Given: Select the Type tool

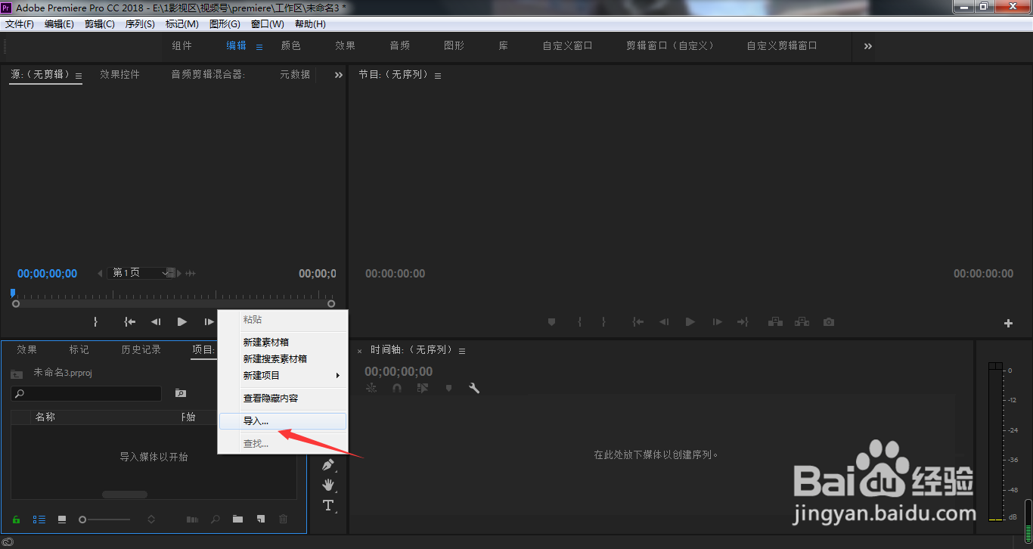Looking at the screenshot, I should [328, 505].
